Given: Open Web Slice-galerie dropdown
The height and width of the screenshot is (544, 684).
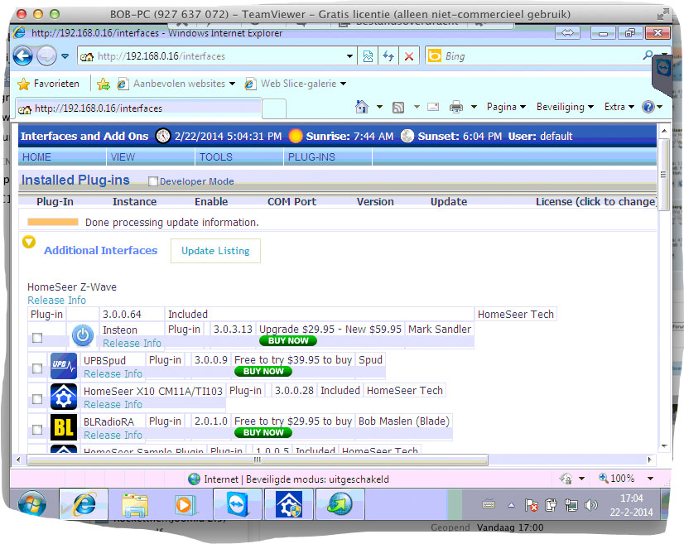Looking at the screenshot, I should [296, 84].
